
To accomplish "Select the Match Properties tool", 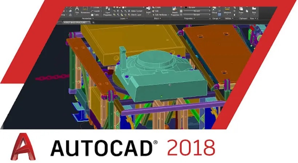I will coord(175,11).
